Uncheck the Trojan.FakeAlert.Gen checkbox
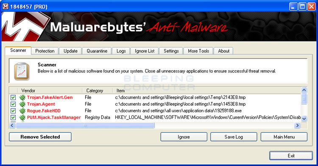Screen dimensions: 318x166 tap(13, 97)
